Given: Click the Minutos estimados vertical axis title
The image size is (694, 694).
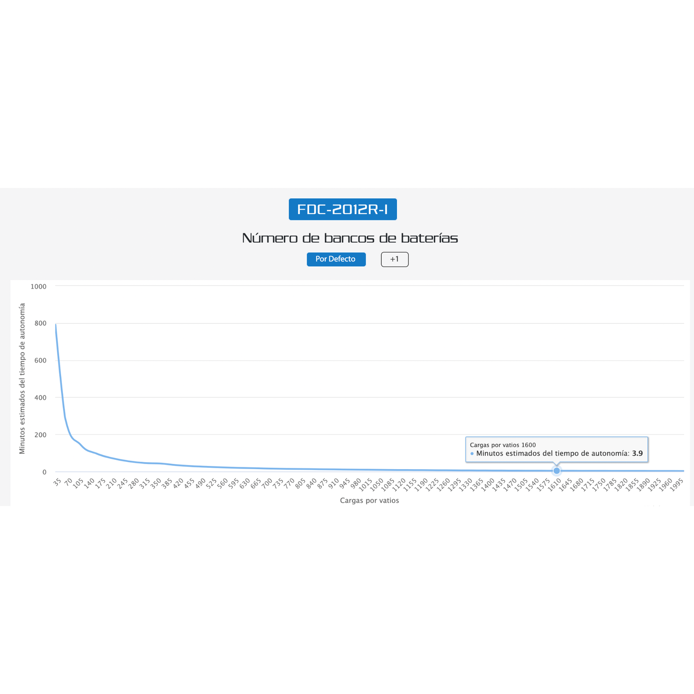Looking at the screenshot, I should 22,378.
